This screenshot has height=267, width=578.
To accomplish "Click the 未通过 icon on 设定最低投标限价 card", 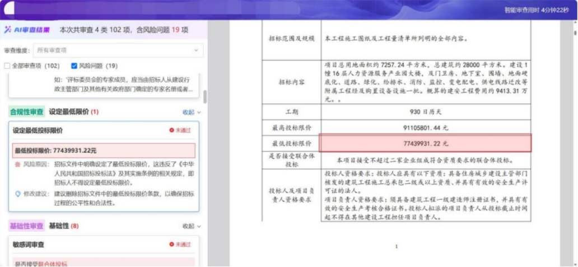I will tap(171, 130).
